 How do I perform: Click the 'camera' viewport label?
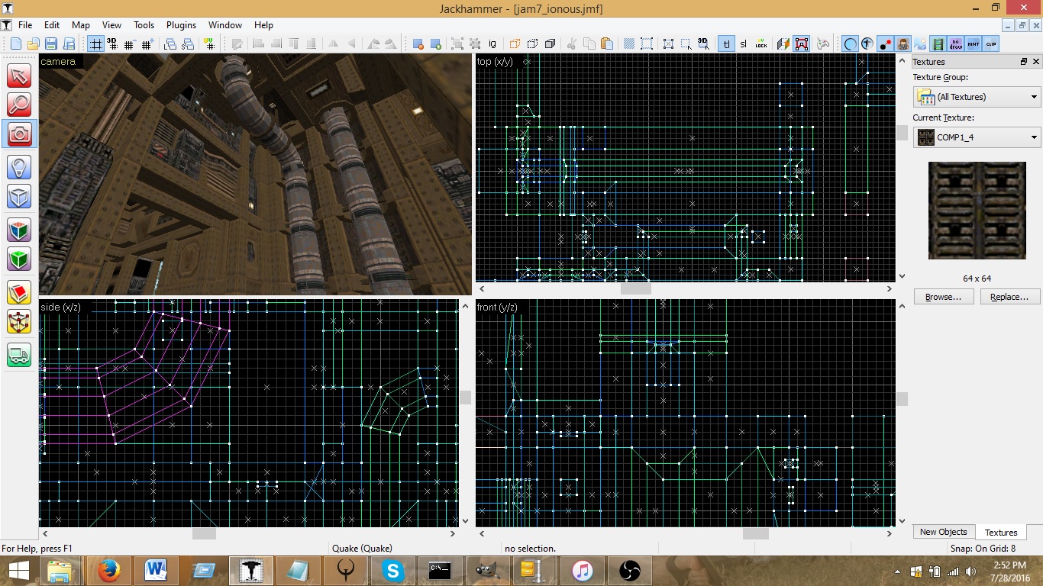(x=58, y=62)
